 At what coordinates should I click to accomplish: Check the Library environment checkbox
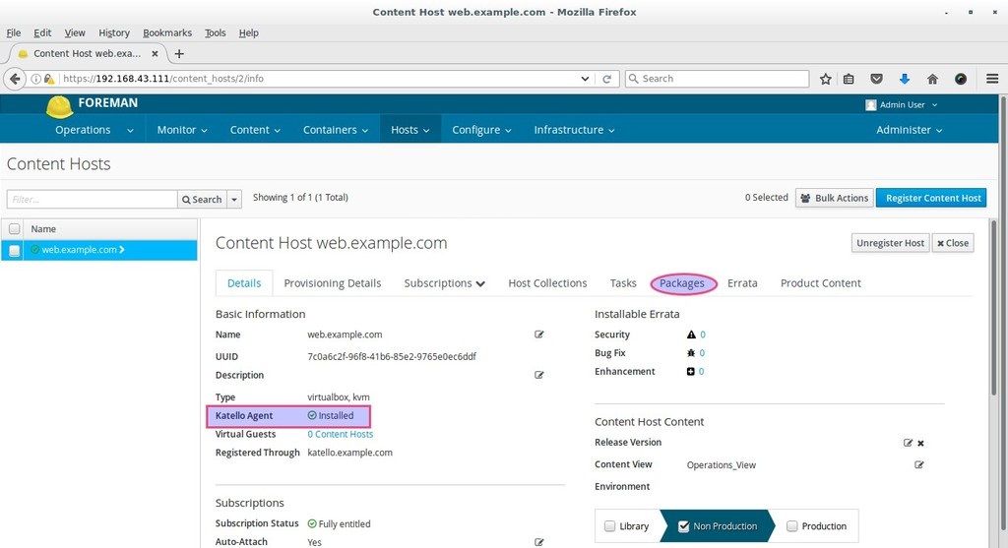point(609,526)
